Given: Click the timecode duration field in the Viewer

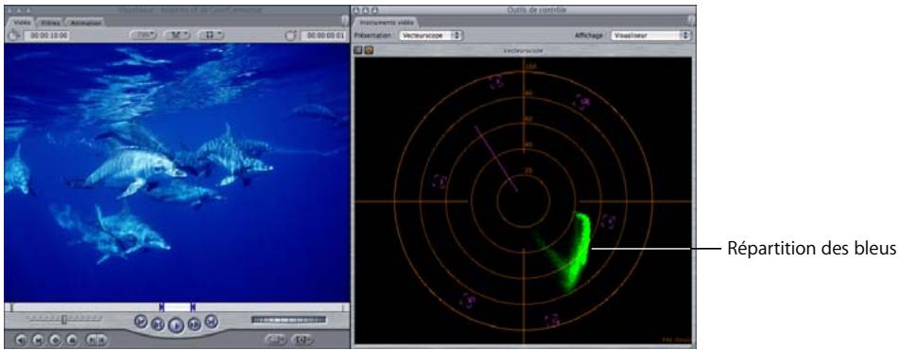Looking at the screenshot, I should (46, 36).
